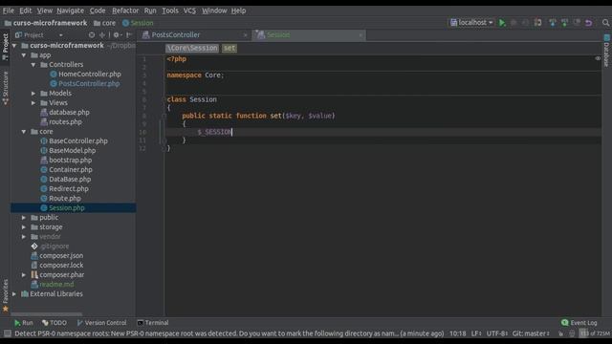Run the localhost configuration with green play
The image size is (612, 344).
pos(502,23)
